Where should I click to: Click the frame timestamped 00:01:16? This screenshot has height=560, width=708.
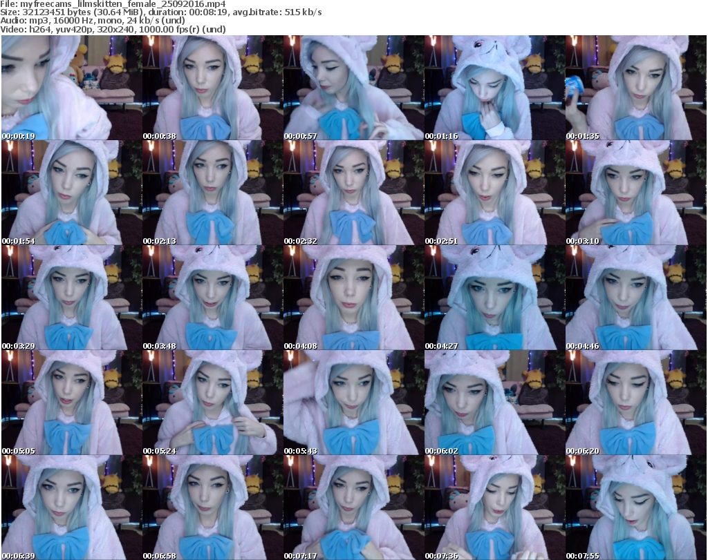tap(494, 88)
